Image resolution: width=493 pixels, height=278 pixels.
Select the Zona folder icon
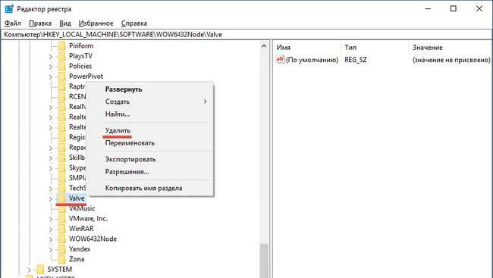click(x=62, y=259)
